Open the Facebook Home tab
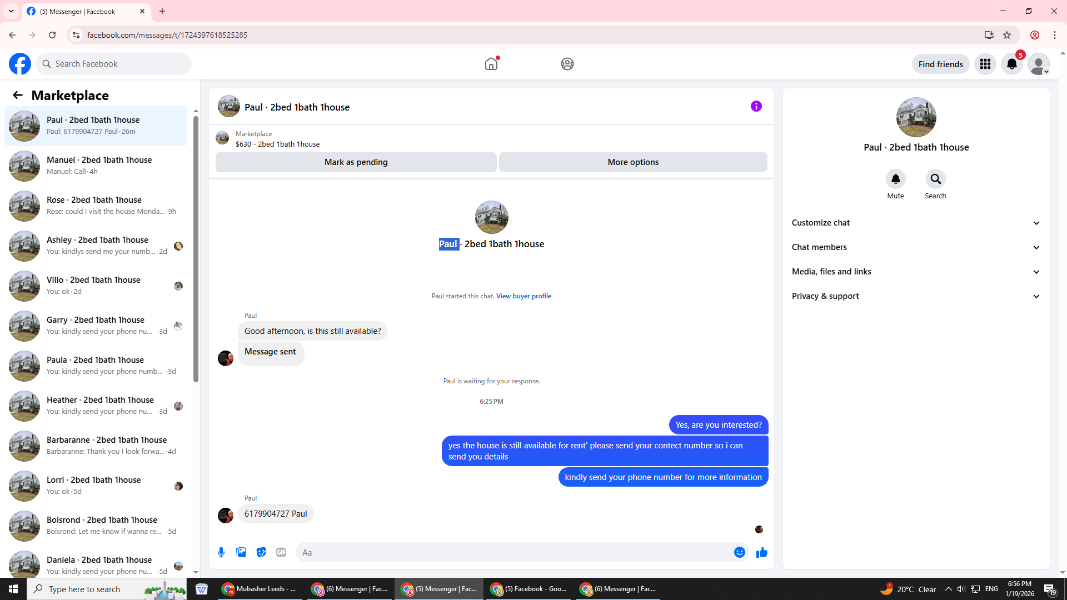Screen dimensions: 1067x600 [x=491, y=64]
